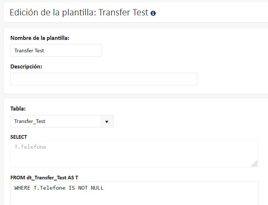Click the Transfer_Test value in the Tabla combo box
This screenshot has width=268, height=205.
(30, 121)
